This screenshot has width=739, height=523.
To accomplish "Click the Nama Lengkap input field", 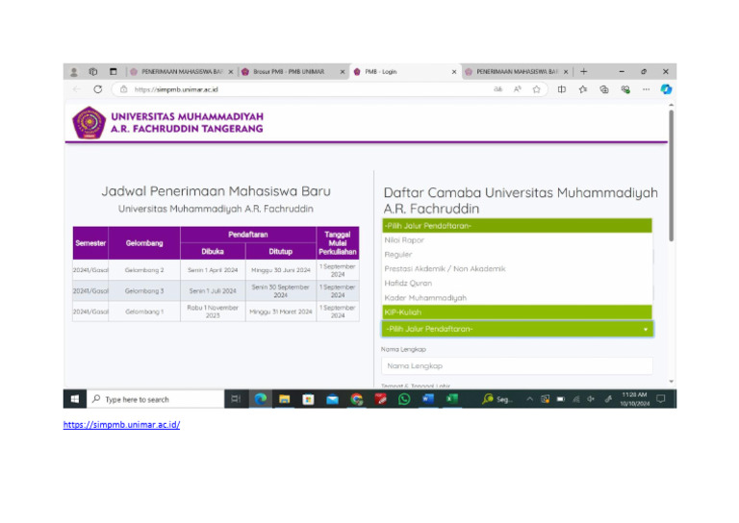I will [x=517, y=365].
